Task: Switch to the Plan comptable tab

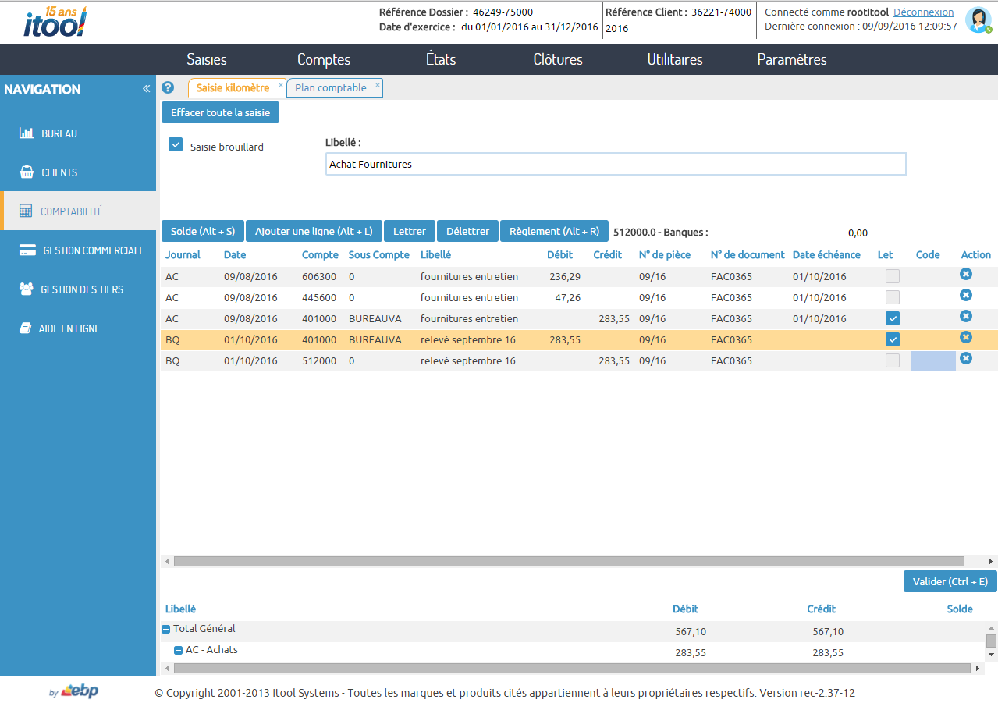Action: [331, 87]
